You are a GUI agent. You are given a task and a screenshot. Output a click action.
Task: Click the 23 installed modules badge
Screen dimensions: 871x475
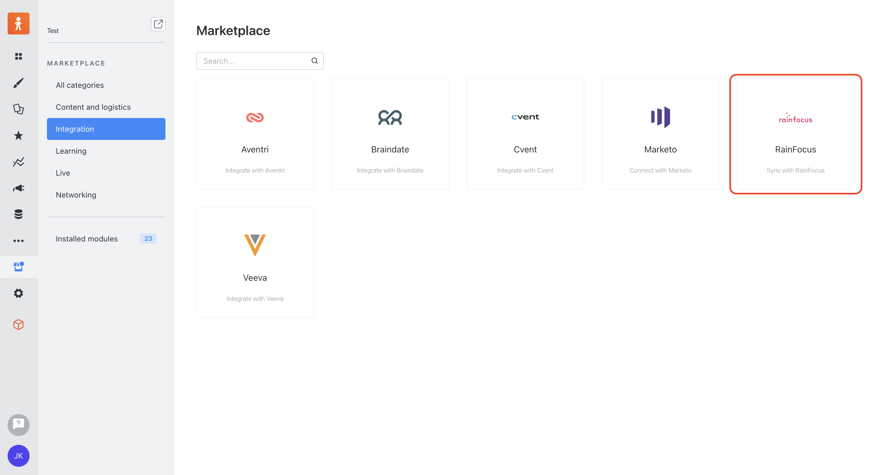148,238
